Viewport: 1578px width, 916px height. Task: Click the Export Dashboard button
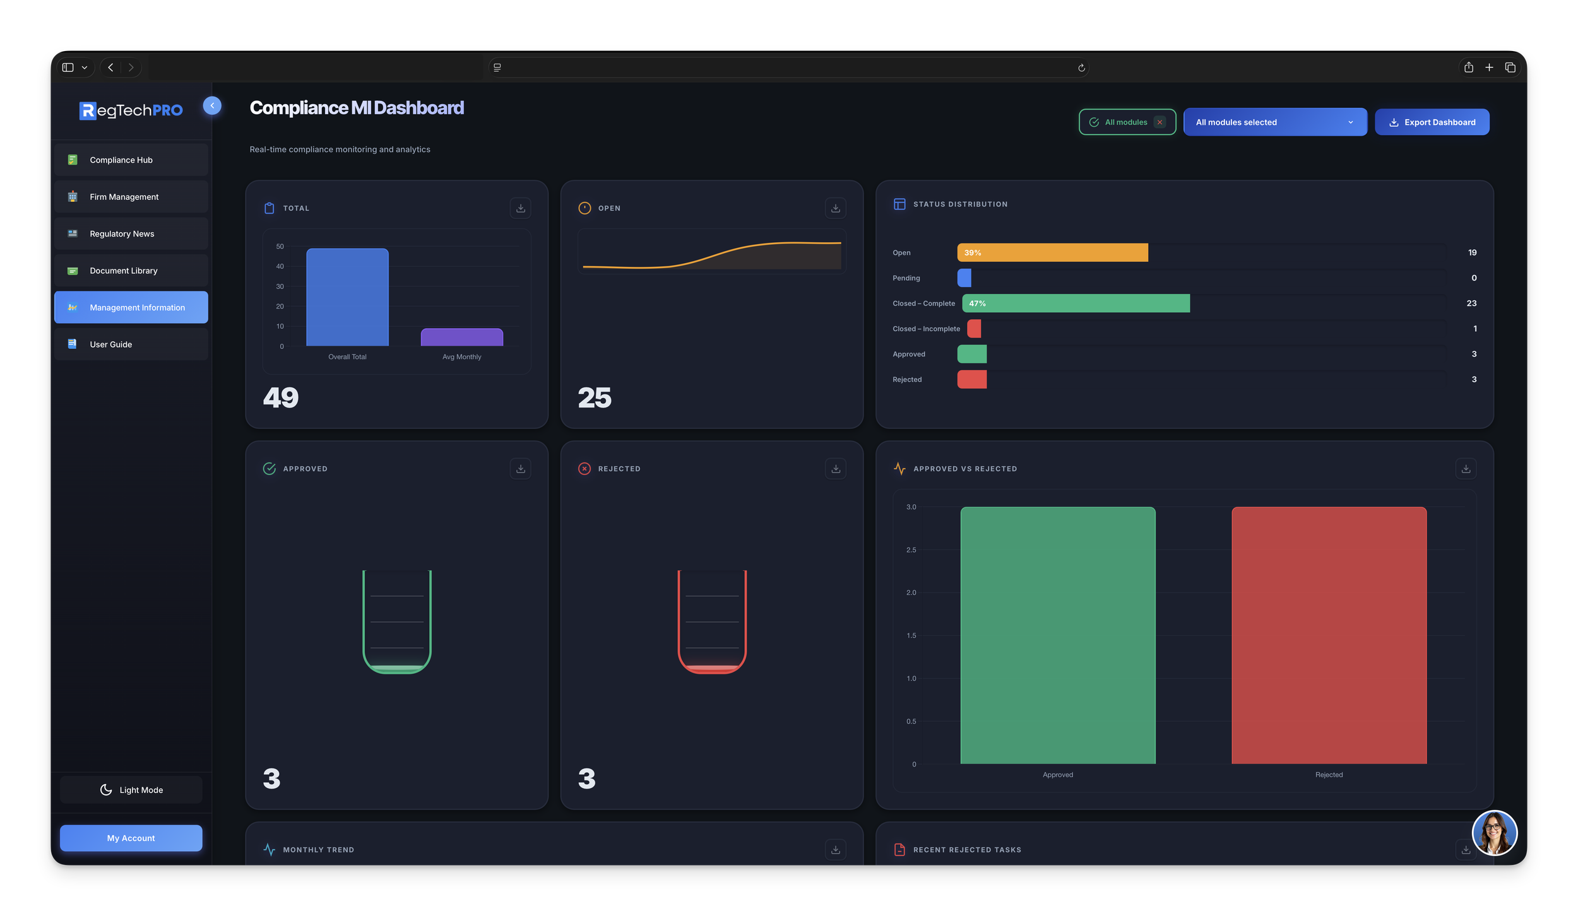pyautogui.click(x=1432, y=122)
